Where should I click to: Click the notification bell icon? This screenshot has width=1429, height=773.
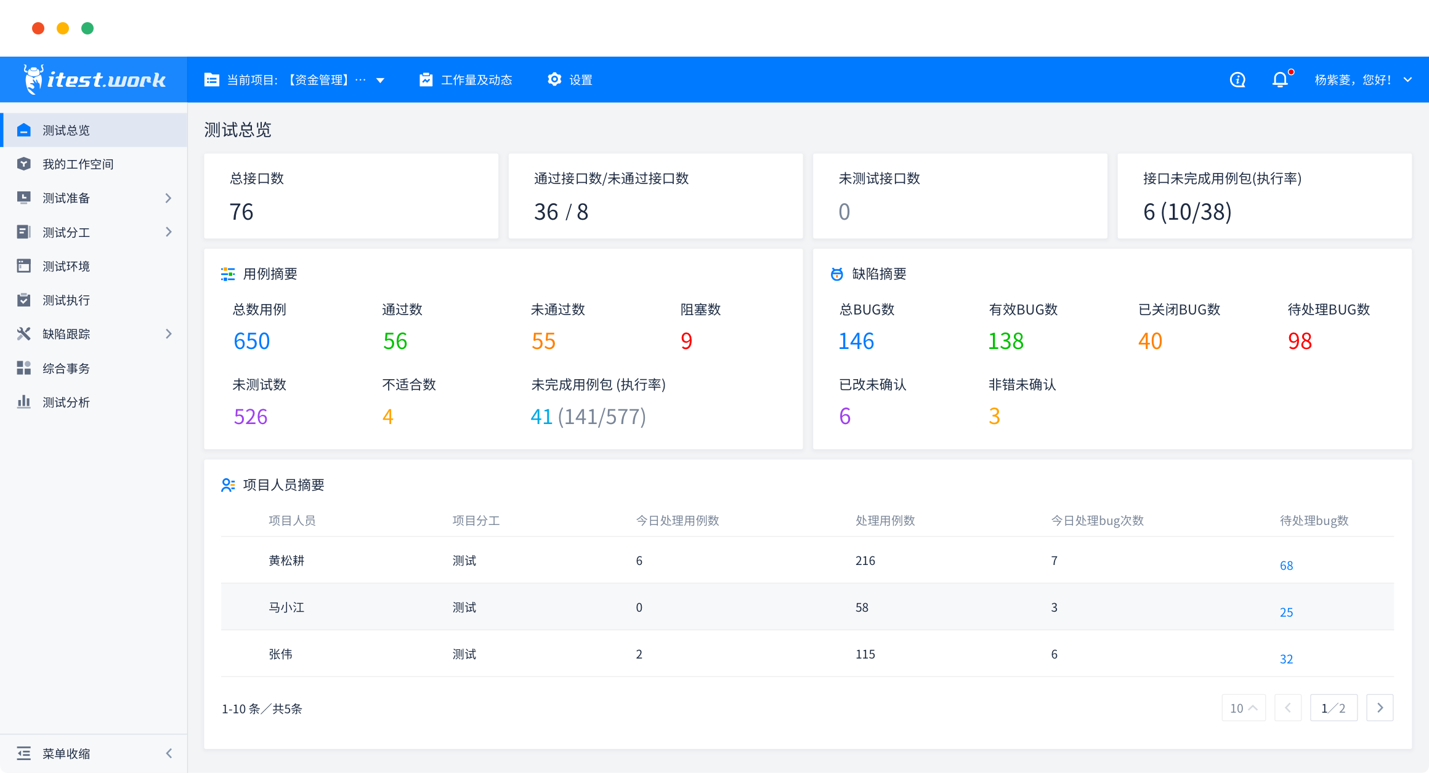(x=1280, y=80)
